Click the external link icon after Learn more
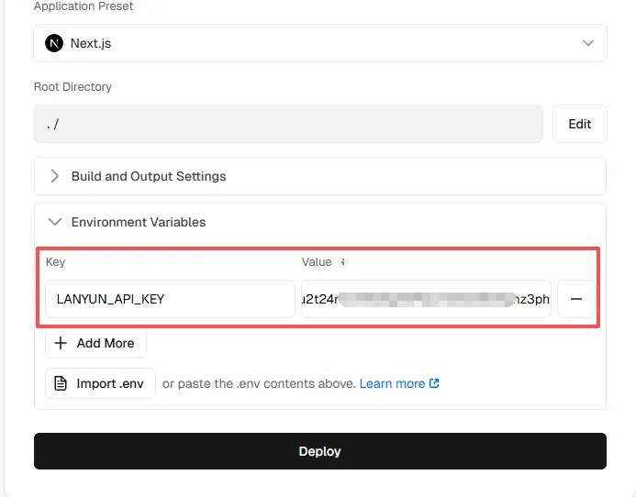The height and width of the screenshot is (497, 636). (435, 383)
